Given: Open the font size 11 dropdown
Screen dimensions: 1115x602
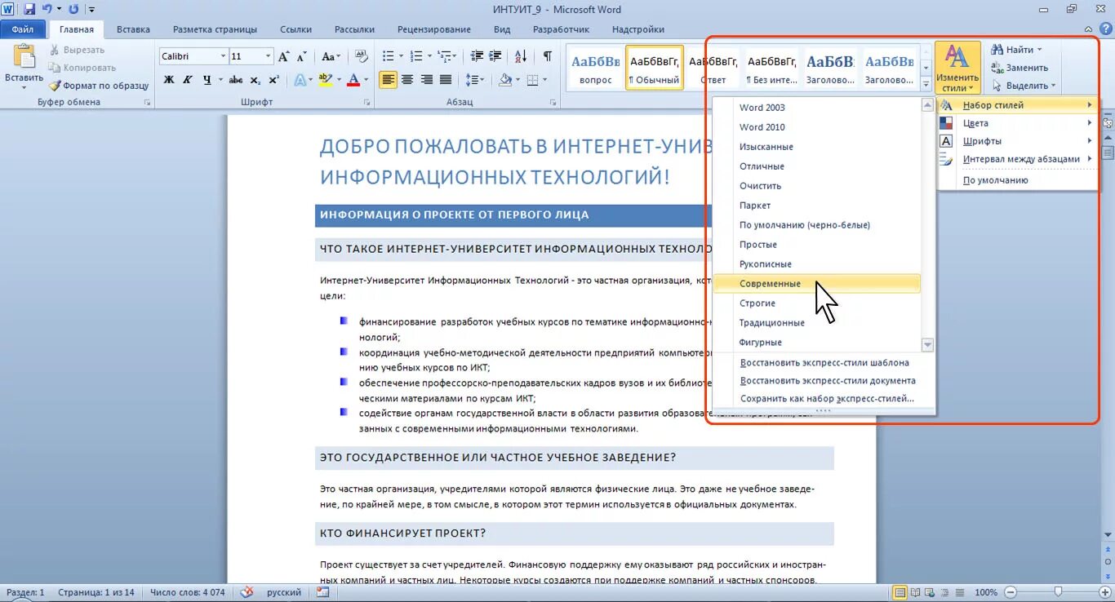Looking at the screenshot, I should [268, 56].
